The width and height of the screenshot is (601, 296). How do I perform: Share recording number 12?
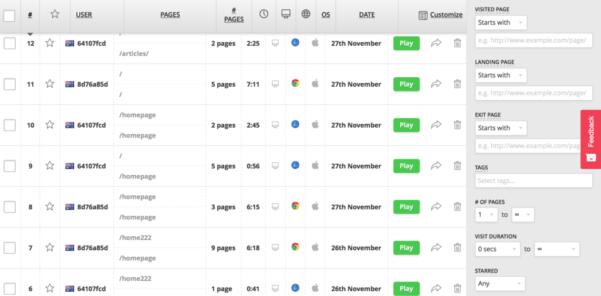click(436, 43)
